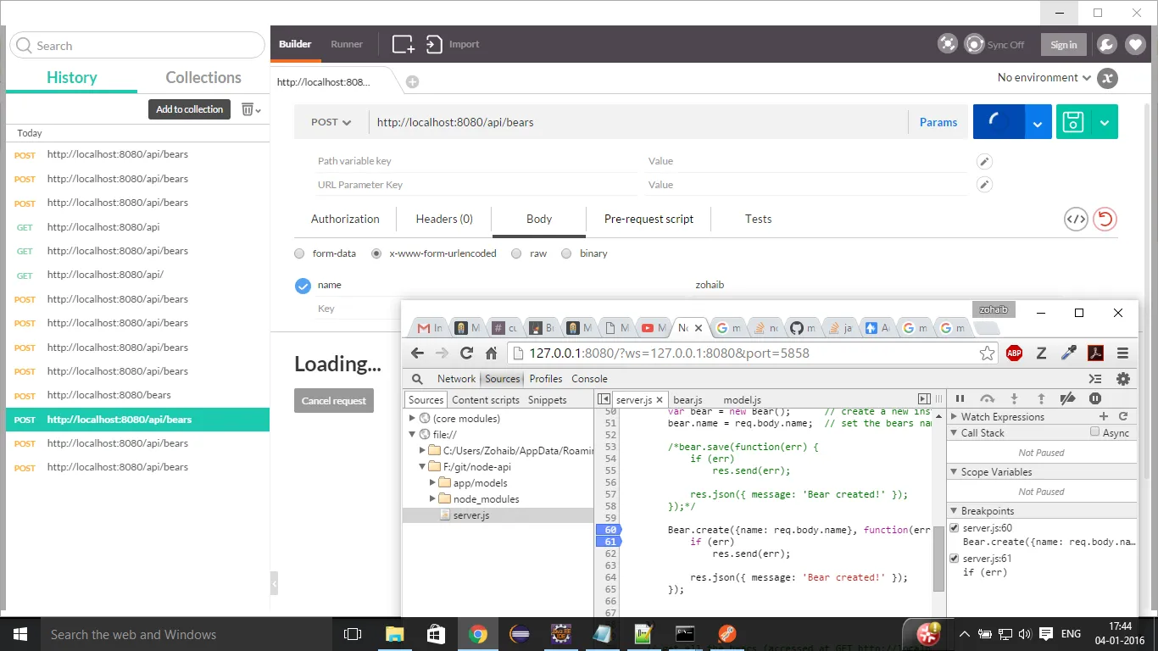Show the DevTools console drawer
1158x651 pixels.
click(x=1095, y=379)
